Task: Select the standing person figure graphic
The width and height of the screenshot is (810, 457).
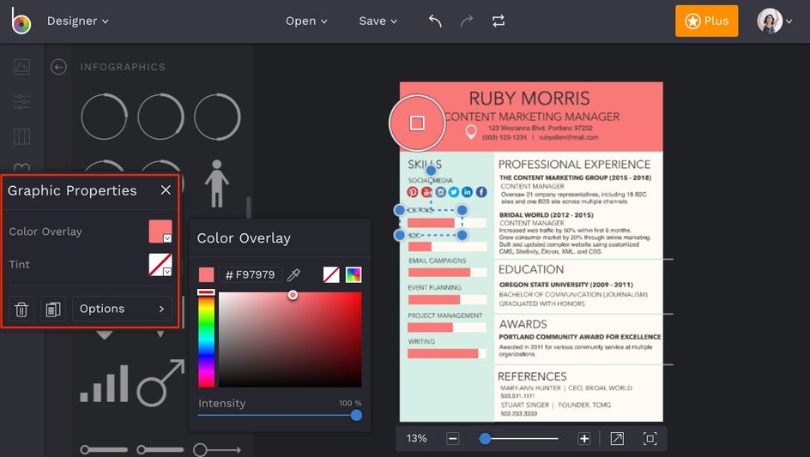Action: pyautogui.click(x=216, y=183)
